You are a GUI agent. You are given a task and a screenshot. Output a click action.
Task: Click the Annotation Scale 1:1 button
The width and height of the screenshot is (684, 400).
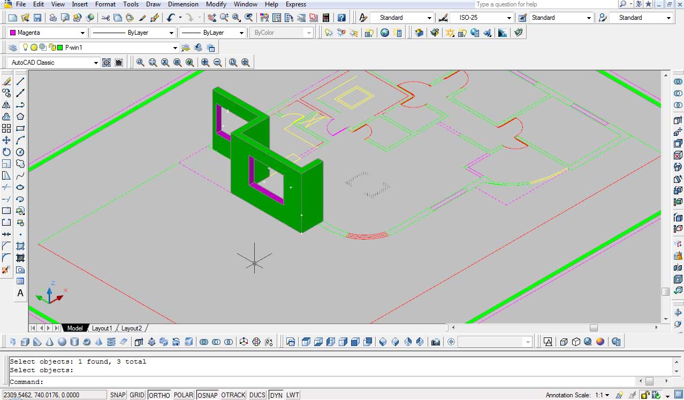tap(603, 395)
